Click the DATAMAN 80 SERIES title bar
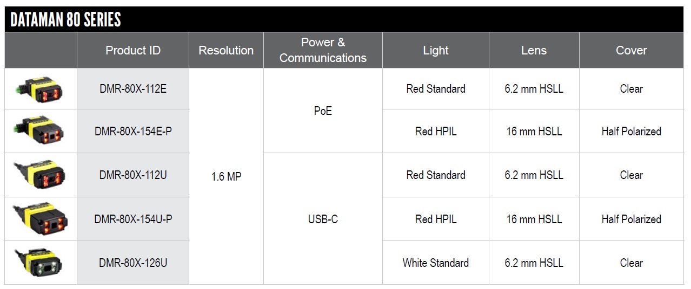 click(344, 19)
